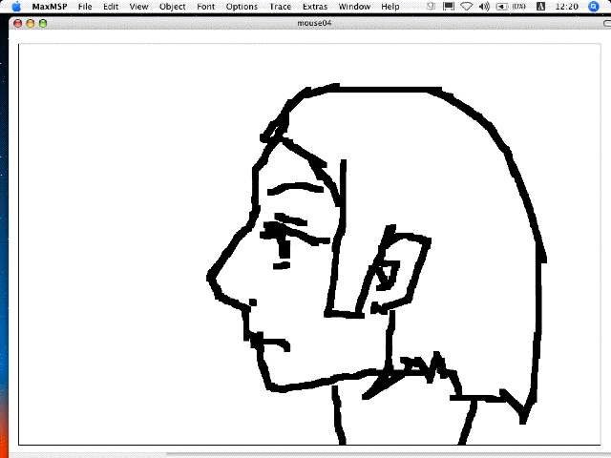Click the faint icon left of displays icon
Viewport: 611px width, 458px height.
click(431, 7)
